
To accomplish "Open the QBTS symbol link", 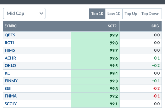I will (x=10, y=35).
